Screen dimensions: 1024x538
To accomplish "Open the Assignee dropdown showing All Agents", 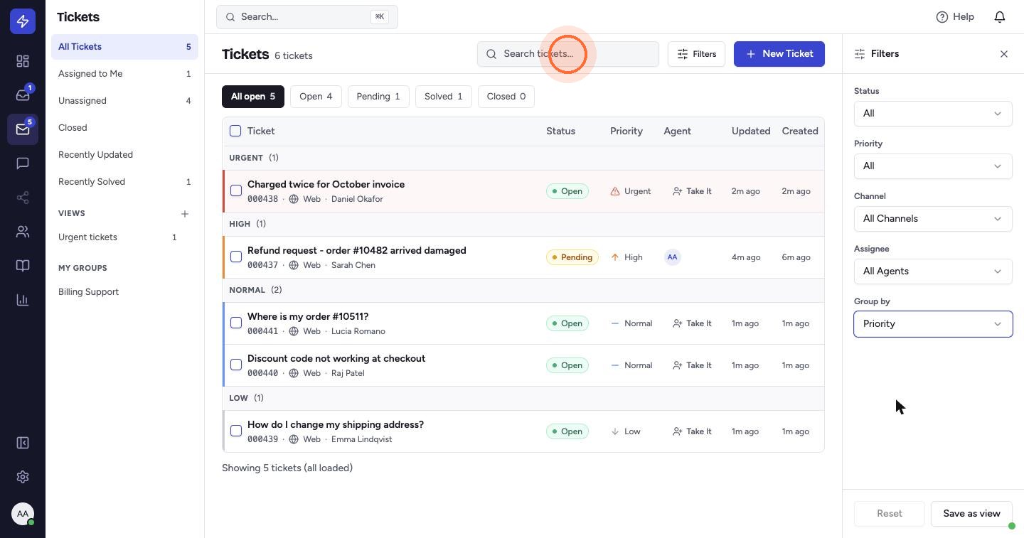I will coord(933,271).
